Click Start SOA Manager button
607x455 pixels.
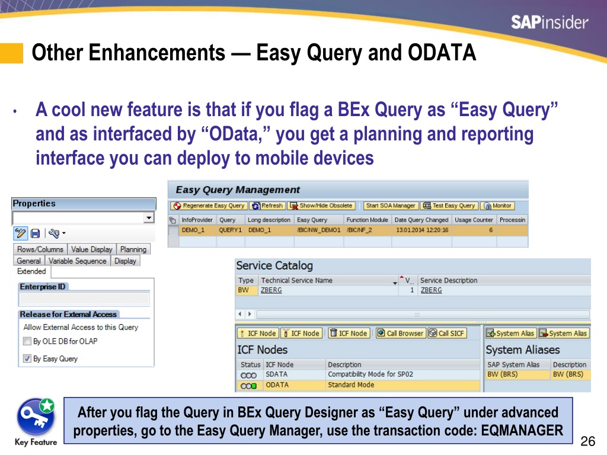point(391,206)
